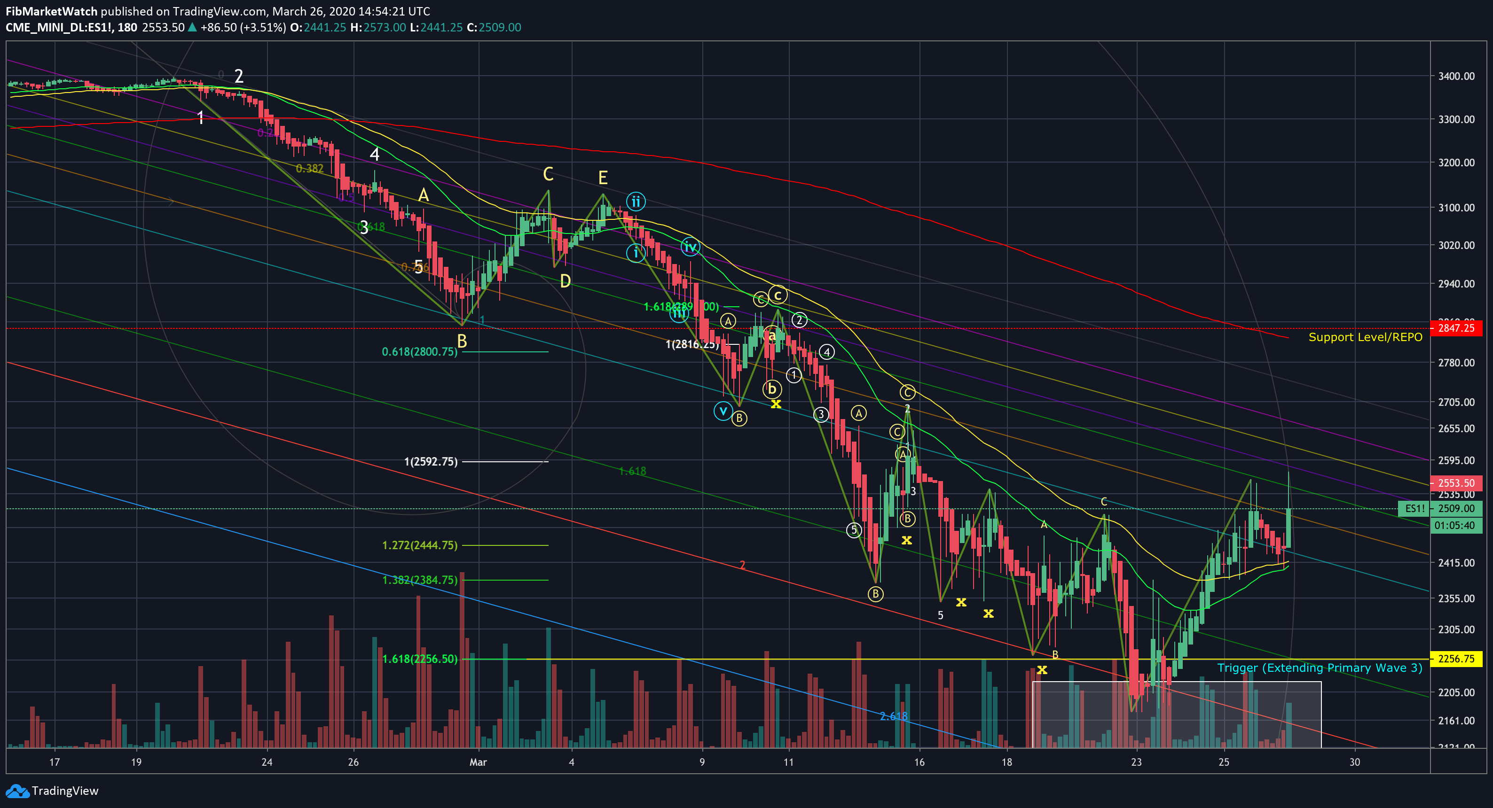This screenshot has height=808, width=1493.
Task: Click 'Trigger (Extending Primary Wave 3)' text
Action: [x=1320, y=668]
